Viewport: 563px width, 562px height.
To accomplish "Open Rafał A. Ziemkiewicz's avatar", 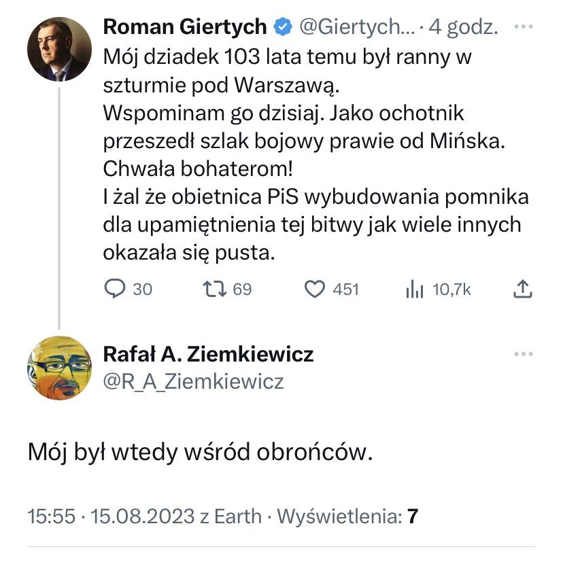I will (58, 368).
